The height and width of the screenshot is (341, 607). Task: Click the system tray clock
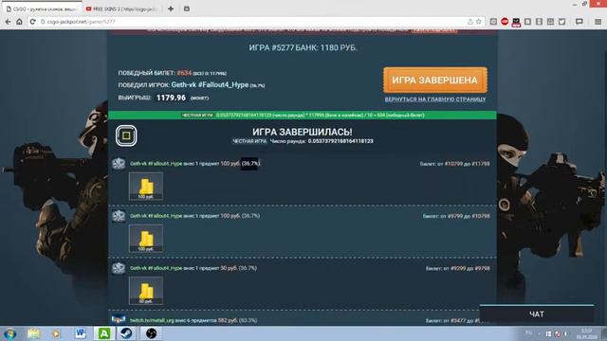coord(586,333)
